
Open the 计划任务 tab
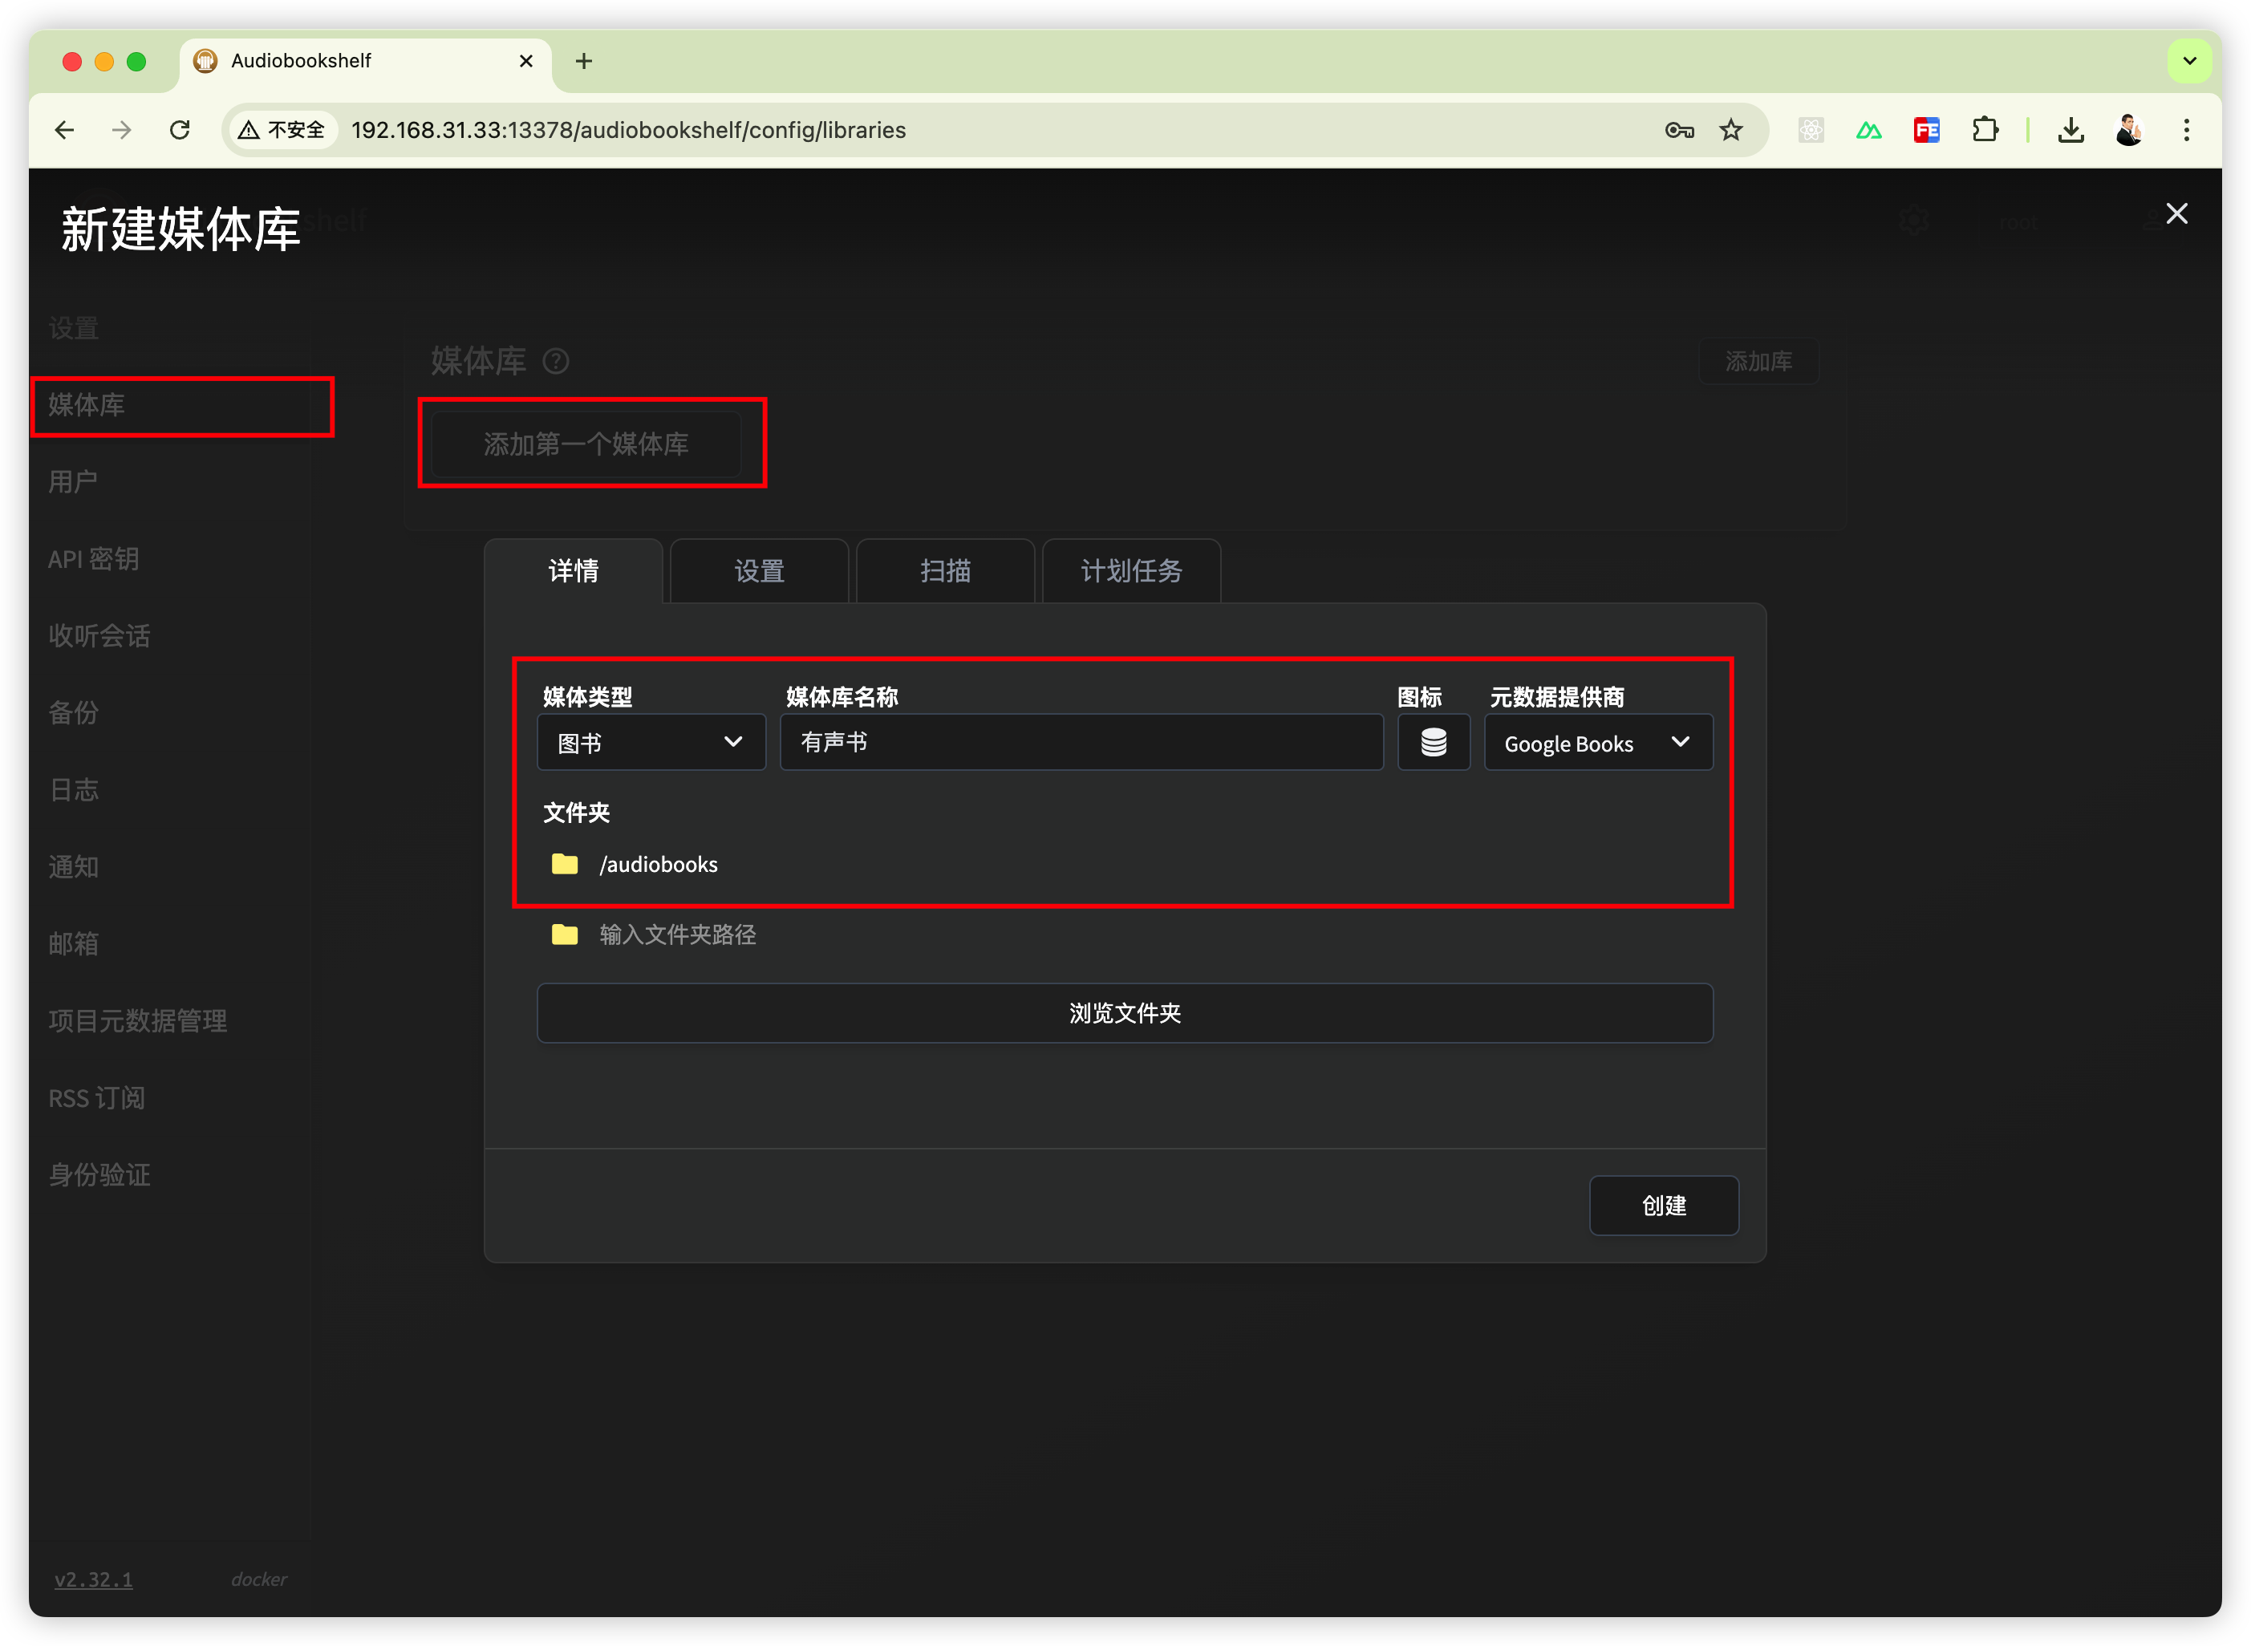coord(1131,571)
